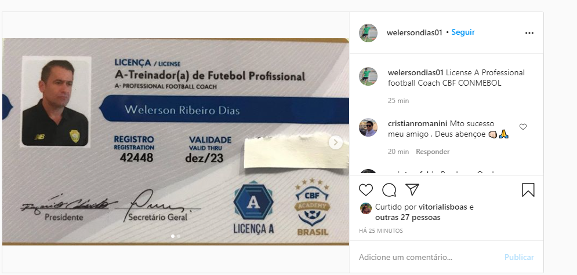
Task: Go to next photo with arrow button
Action: click(336, 142)
